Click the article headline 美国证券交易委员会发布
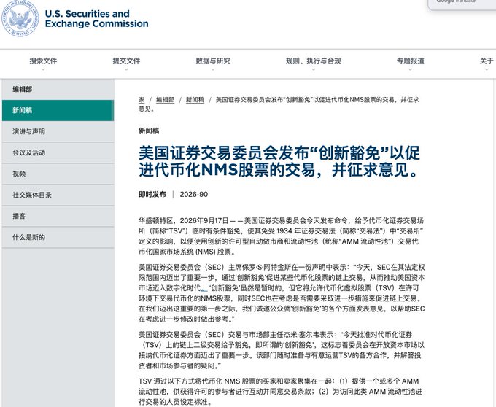 (x=279, y=161)
